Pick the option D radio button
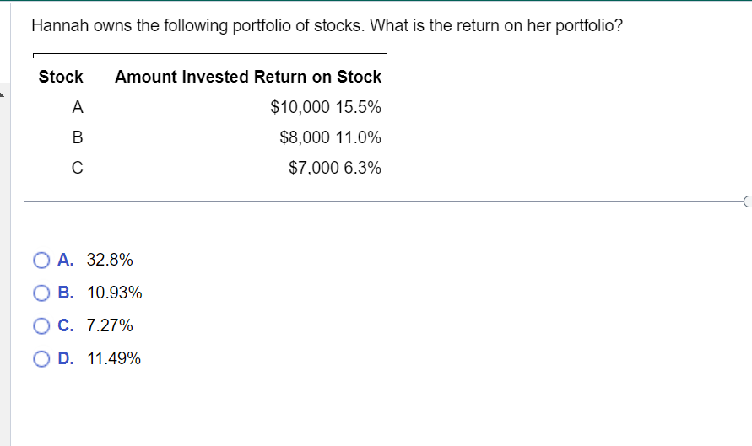752x446 pixels. [x=42, y=359]
